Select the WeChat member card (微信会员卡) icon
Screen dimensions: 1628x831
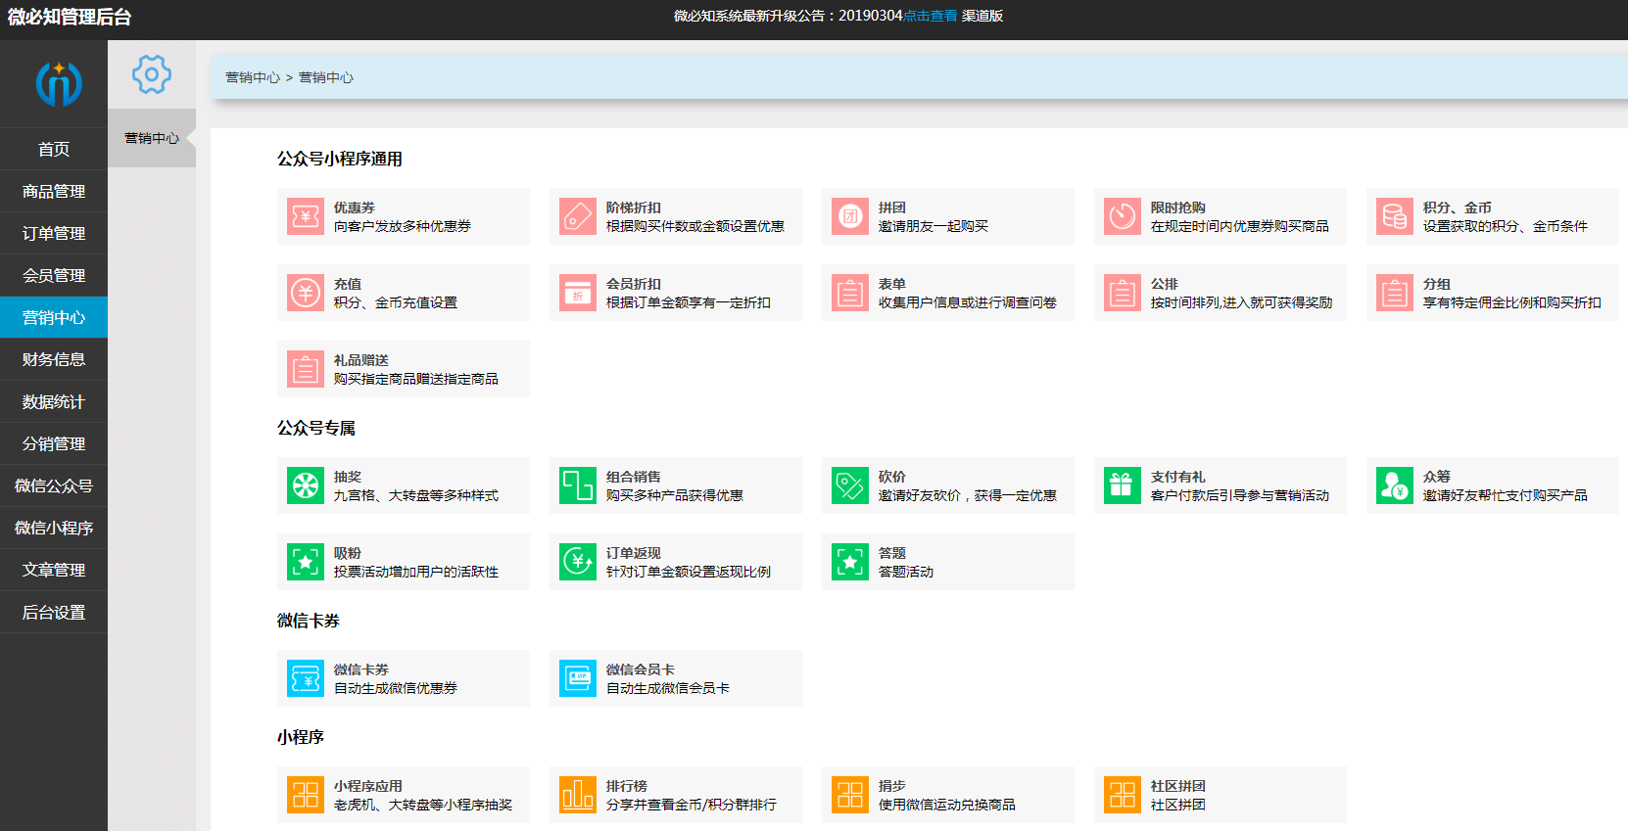pos(578,678)
